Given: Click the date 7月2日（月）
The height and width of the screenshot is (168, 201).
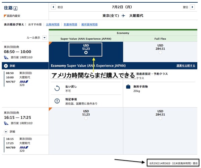Looking at the screenshot, I should [x=122, y=7].
